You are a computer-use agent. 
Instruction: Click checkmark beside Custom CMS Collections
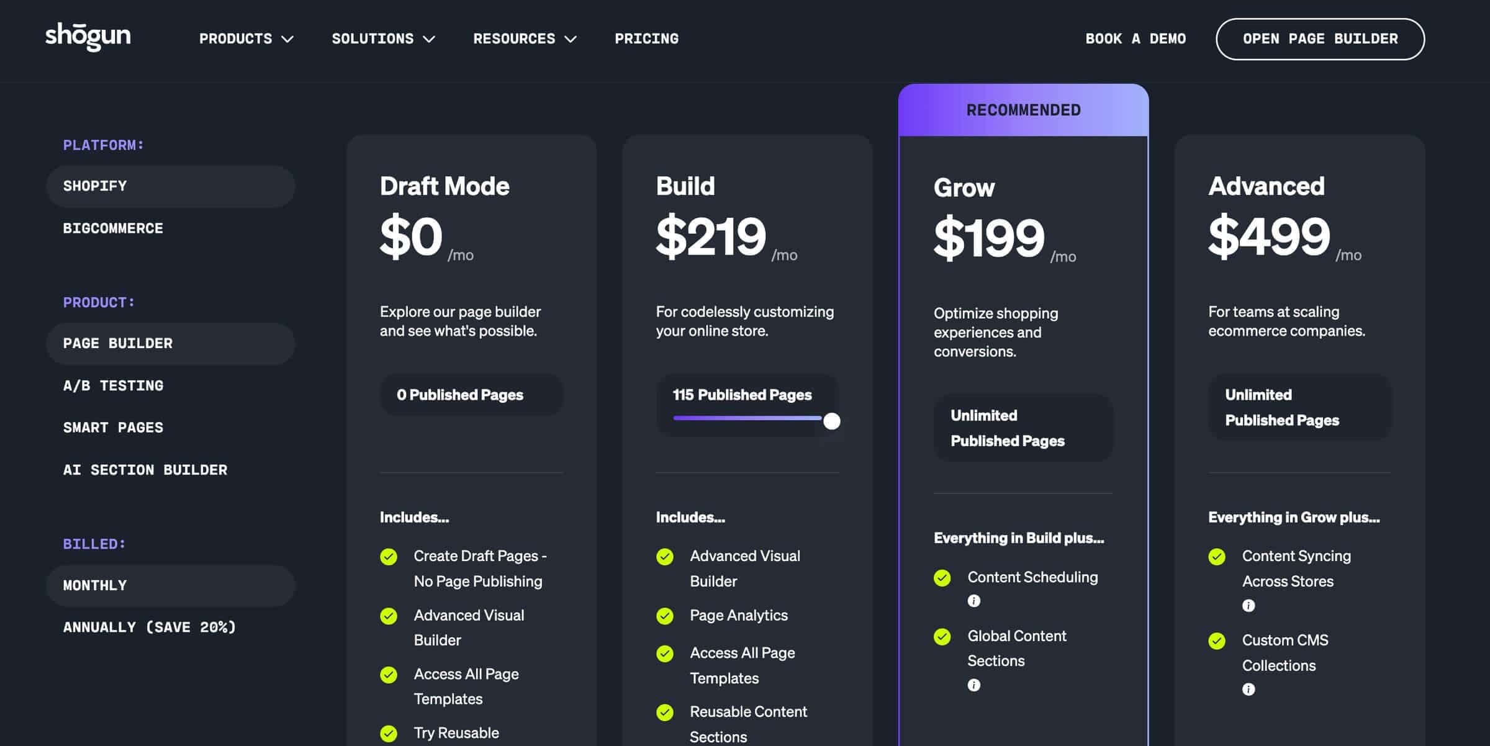coord(1217,640)
